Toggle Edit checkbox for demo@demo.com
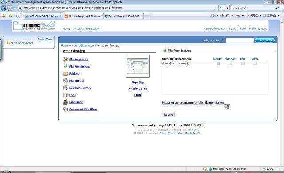284x173 pixels. point(243,63)
